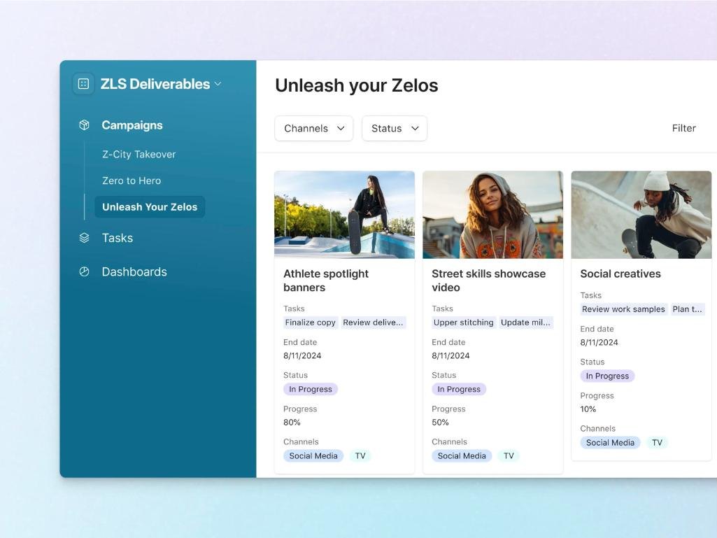This screenshot has width=717, height=538.
Task: Select Unleash Your Zelos campaign in sidebar
Action: click(x=150, y=207)
